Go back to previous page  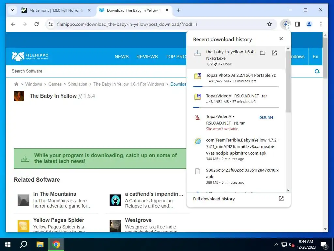(13, 24)
